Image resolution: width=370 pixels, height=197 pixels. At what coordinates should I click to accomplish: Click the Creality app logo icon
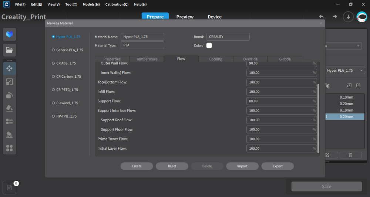(6, 4)
